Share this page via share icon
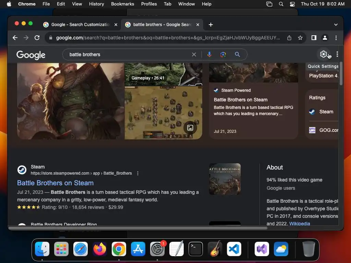This screenshot has width=351, height=263. 289,38
